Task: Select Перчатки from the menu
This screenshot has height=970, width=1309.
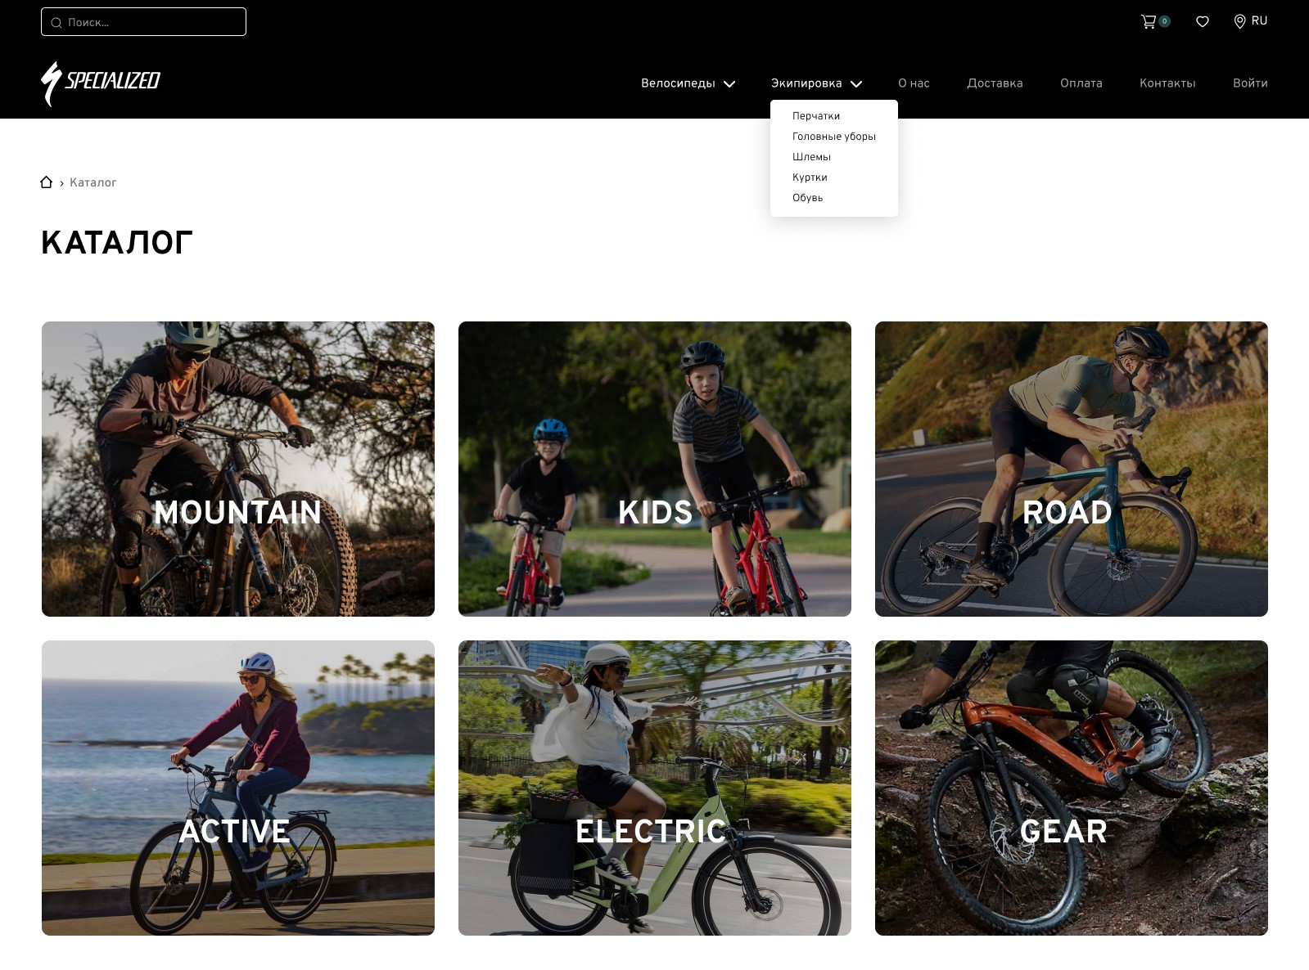Action: click(816, 116)
